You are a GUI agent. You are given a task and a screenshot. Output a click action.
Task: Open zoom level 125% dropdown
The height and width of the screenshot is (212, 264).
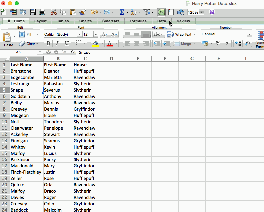[x=201, y=12]
